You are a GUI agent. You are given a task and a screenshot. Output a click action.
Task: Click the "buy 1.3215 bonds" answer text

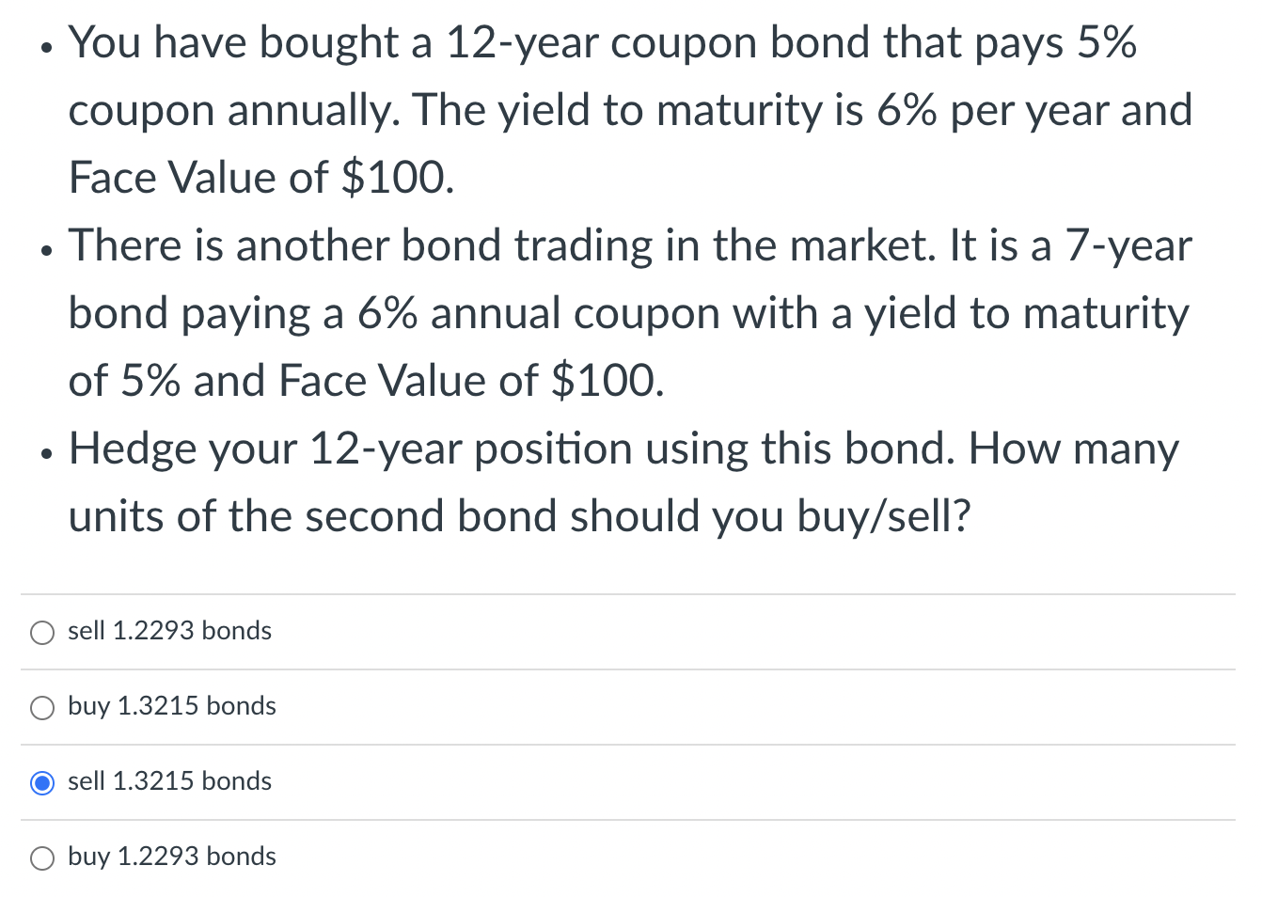point(172,706)
